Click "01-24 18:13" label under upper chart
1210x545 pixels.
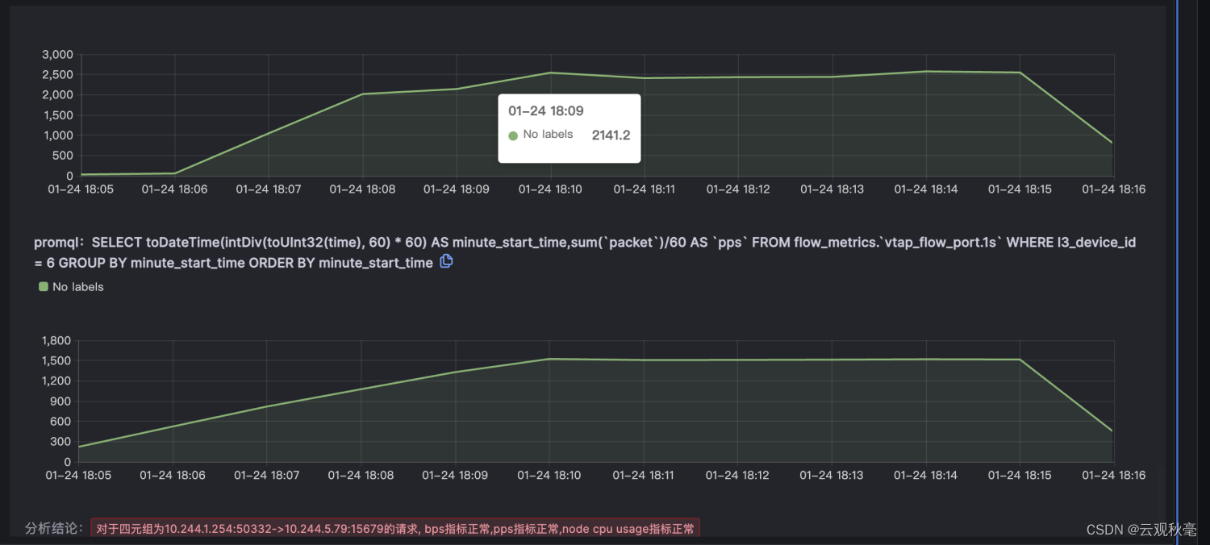(x=832, y=189)
